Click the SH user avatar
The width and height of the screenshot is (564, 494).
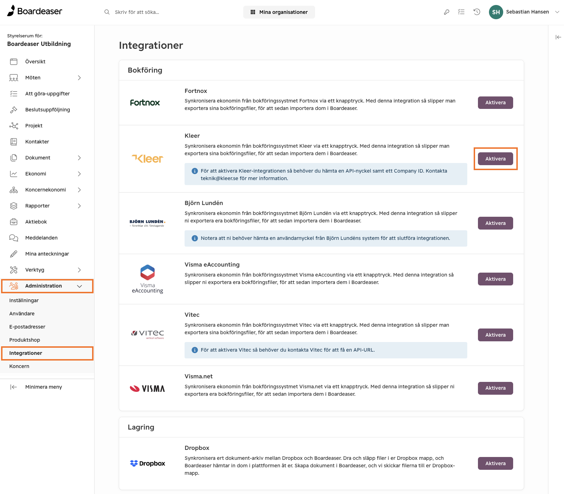pyautogui.click(x=496, y=12)
